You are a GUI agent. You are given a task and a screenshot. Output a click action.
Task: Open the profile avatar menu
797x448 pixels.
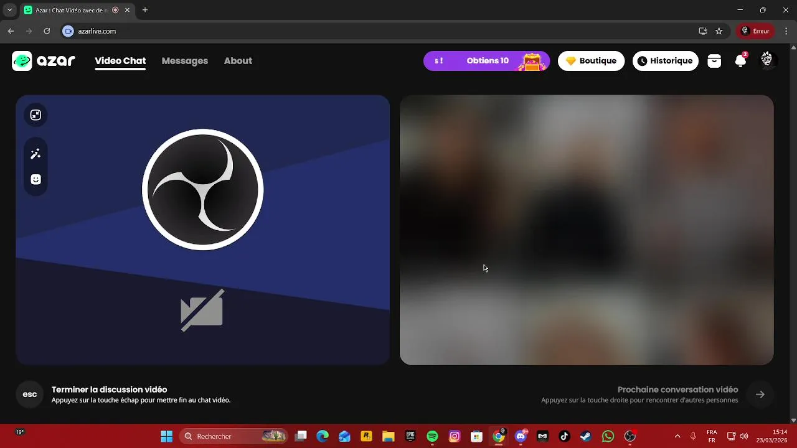click(767, 60)
